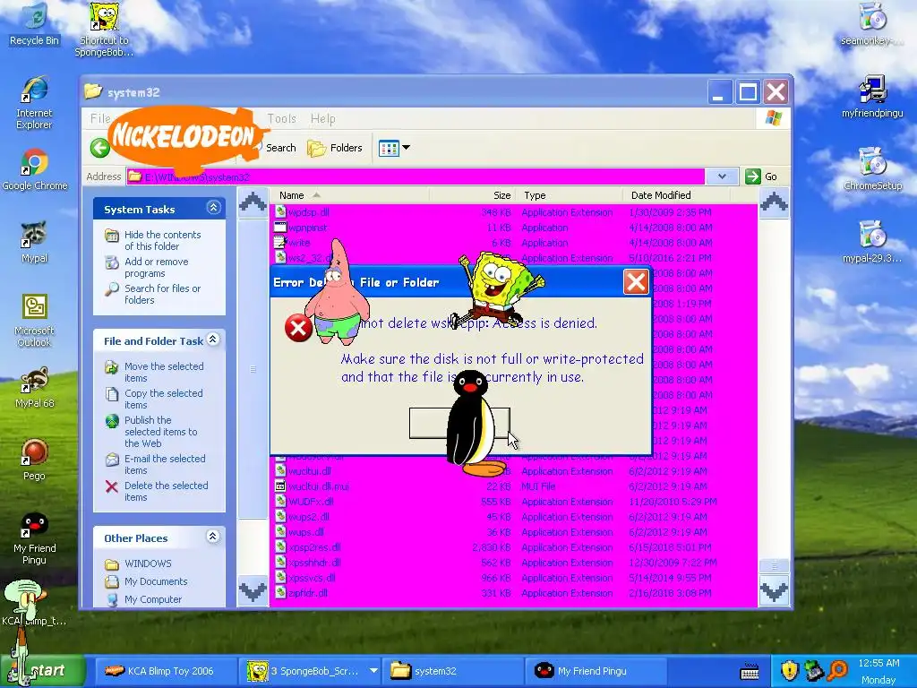917x688 pixels.
Task: Sort the file list by Size column
Action: pyautogui.click(x=473, y=195)
